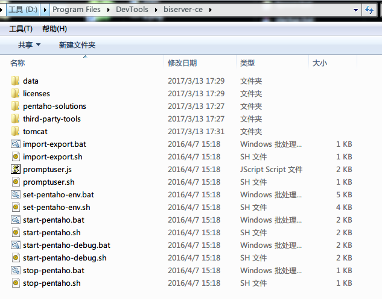Select promptuser.sh file name
This screenshot has height=299, width=382.
tap(49, 182)
